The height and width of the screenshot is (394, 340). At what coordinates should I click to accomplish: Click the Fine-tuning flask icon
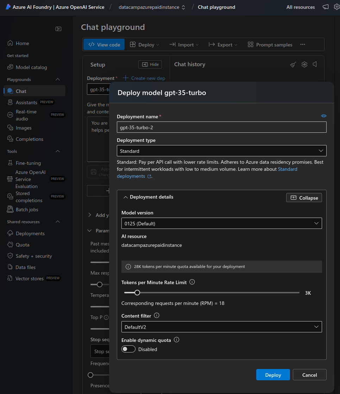(10, 163)
